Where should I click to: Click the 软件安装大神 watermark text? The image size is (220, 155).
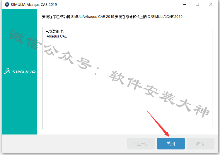159,94
